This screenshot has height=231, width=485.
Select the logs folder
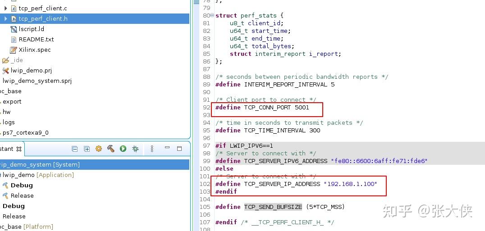tap(9, 122)
